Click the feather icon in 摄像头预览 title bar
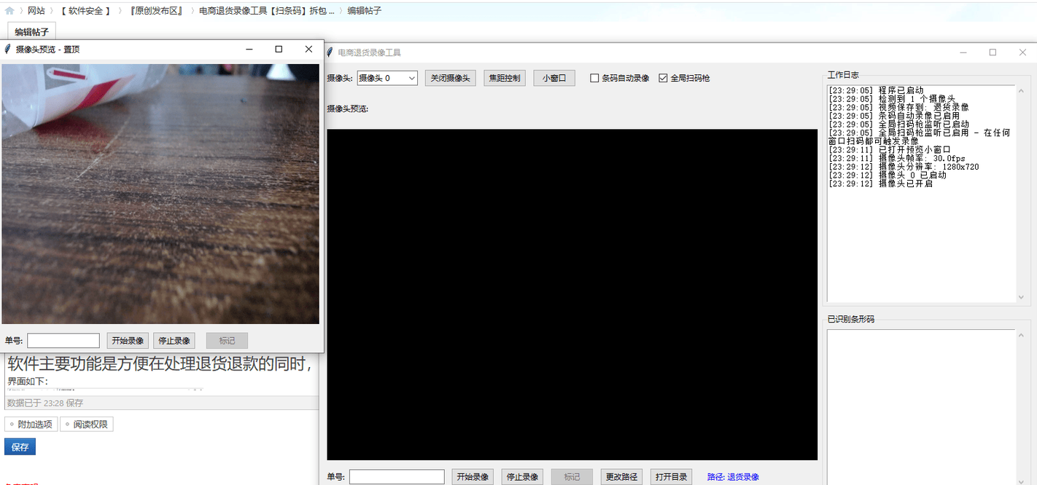 coord(8,50)
